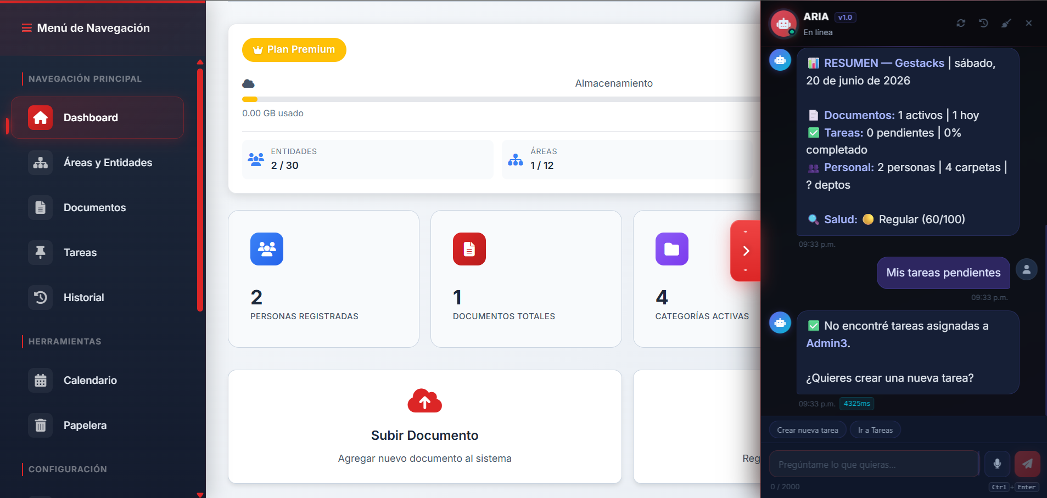Refresh the ARIA chat
Image resolution: width=1047 pixels, height=498 pixels.
(961, 23)
